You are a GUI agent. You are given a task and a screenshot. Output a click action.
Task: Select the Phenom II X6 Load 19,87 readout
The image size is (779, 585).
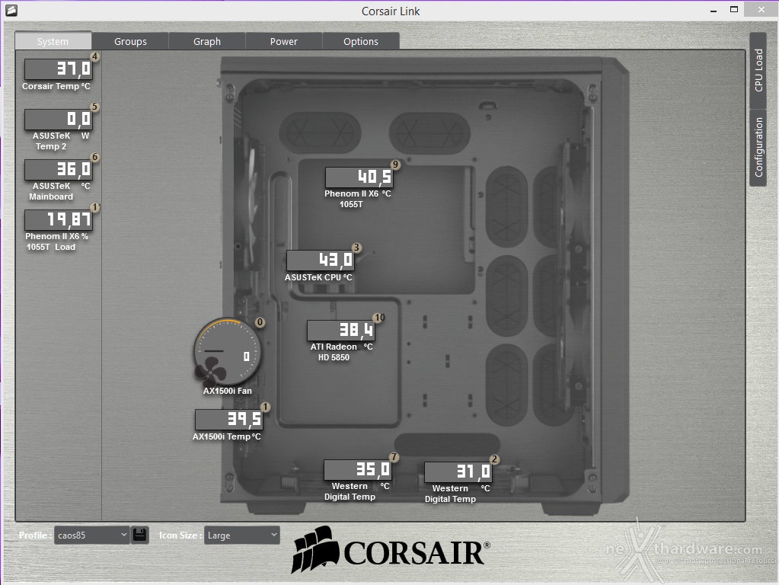(x=59, y=219)
